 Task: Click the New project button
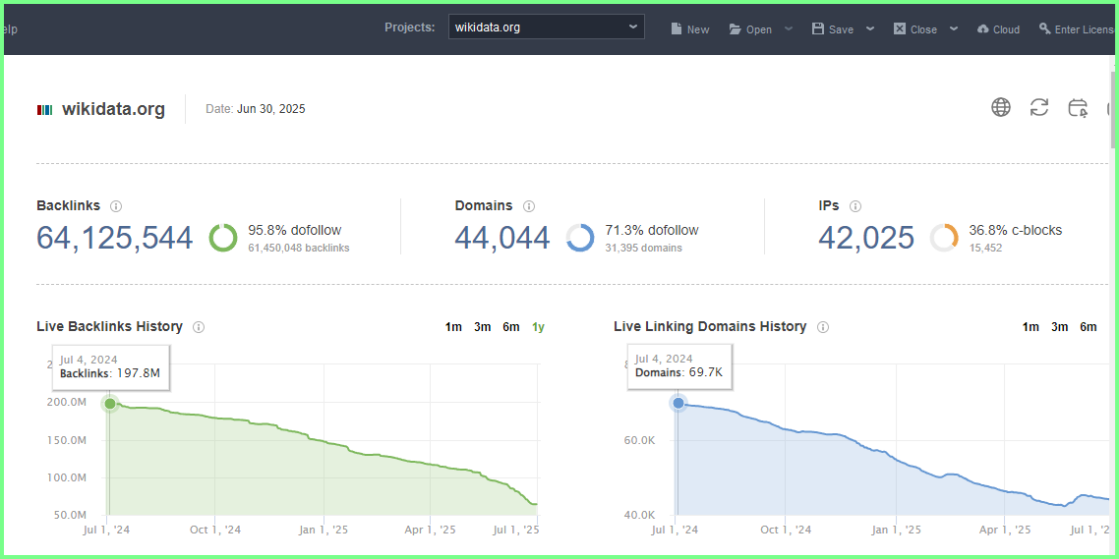click(x=690, y=29)
